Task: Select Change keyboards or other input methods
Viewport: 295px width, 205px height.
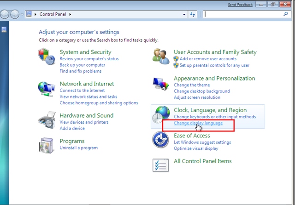Action: (215, 117)
